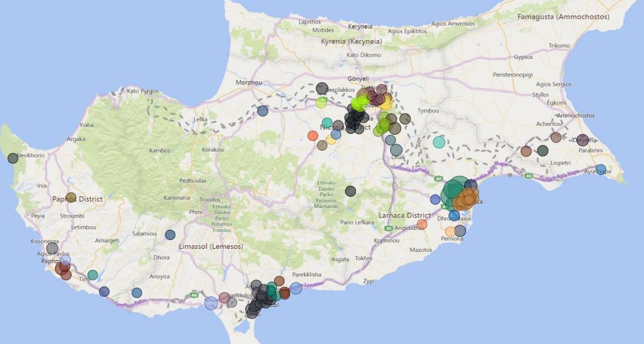The width and height of the screenshot is (644, 344).
Task: Click the largest green bubble at Larnaca
Action: click(x=455, y=193)
